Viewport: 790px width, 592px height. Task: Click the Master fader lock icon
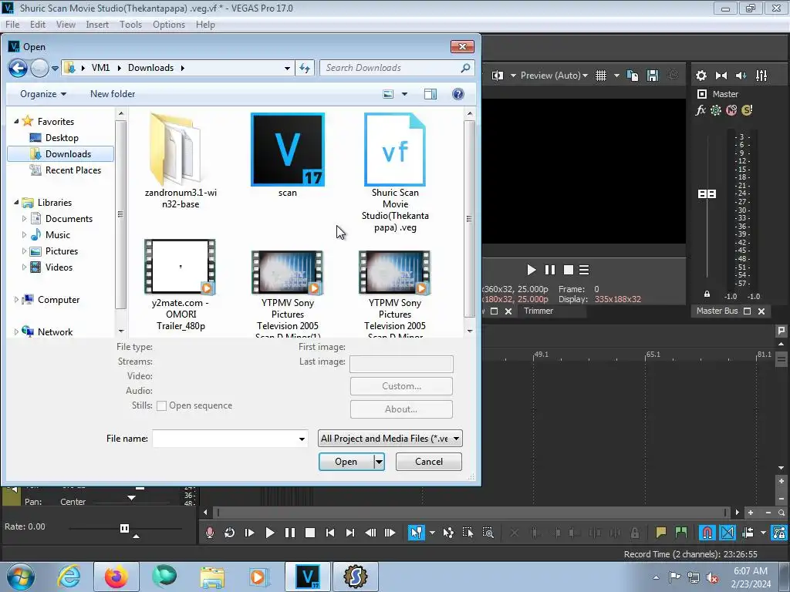pos(707,294)
